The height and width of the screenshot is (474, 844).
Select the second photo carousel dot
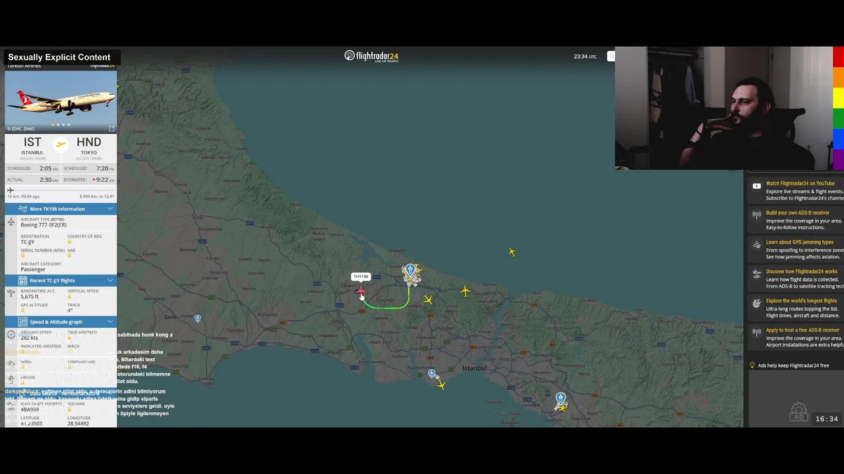coord(58,124)
